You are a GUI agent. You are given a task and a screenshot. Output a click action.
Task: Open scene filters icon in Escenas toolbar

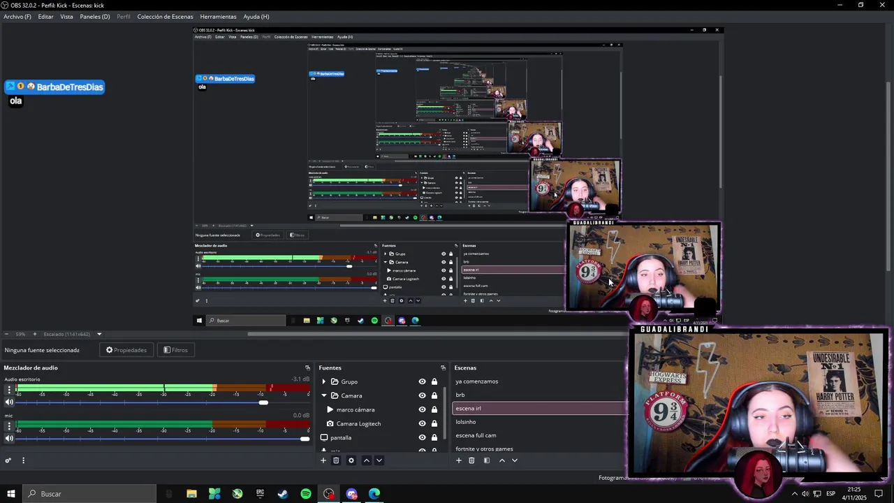(487, 460)
